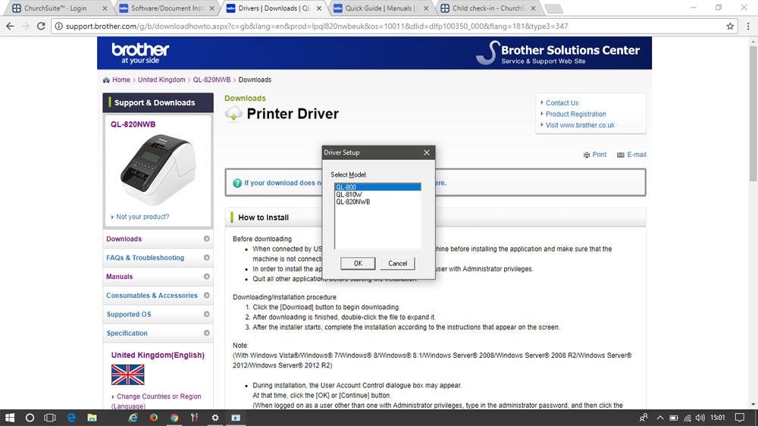Click United Kingdom in the breadcrumb
The width and height of the screenshot is (758, 426).
point(161,80)
